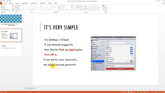The height and width of the screenshot is (93, 165).
Task: Select the first slide thumbnail
Action: [x=11, y=21]
